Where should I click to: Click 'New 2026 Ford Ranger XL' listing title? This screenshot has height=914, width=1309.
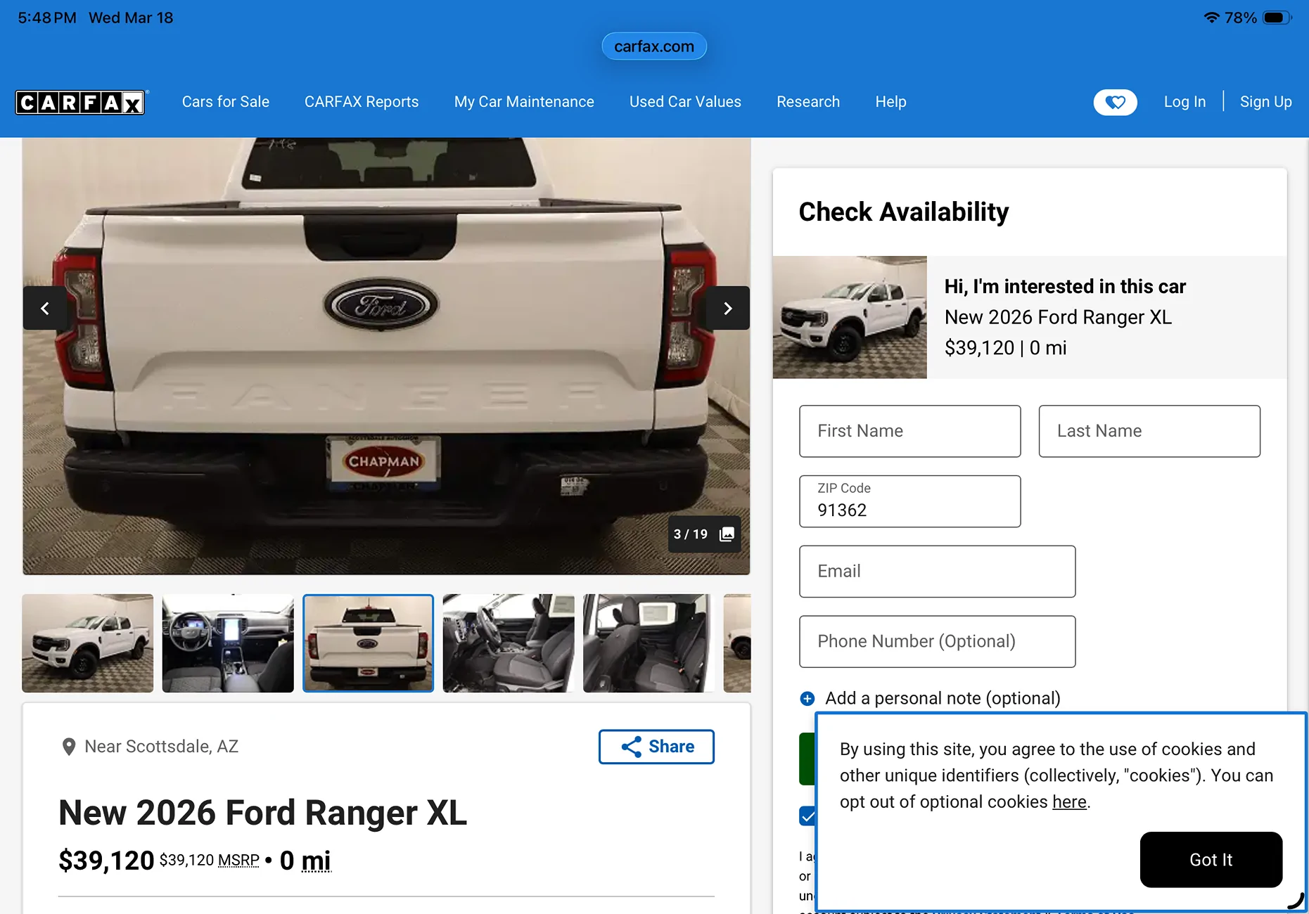[x=263, y=813]
